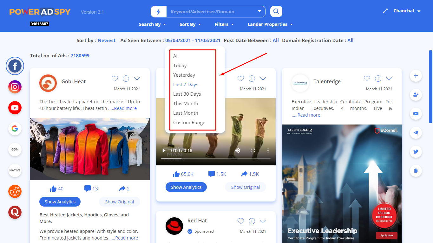Open the Sort By dropdown
Image resolution: width=433 pixels, height=243 pixels.
click(190, 24)
